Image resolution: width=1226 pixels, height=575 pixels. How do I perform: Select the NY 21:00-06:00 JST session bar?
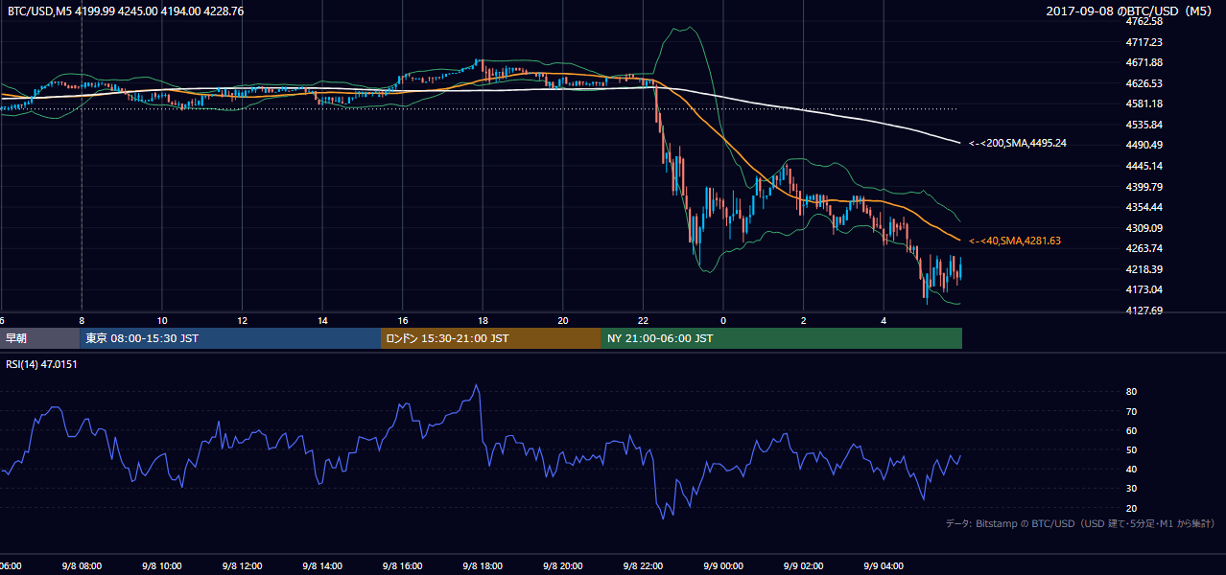[x=782, y=338]
